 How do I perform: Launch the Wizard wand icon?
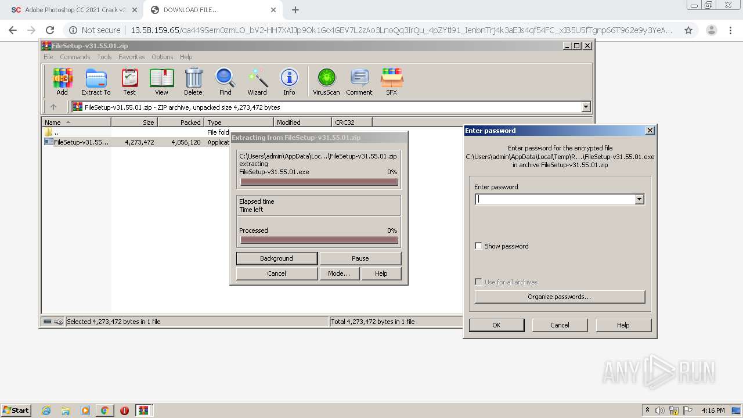(x=257, y=82)
